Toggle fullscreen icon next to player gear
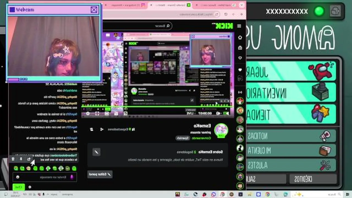This screenshot has height=198, width=352. click(x=97, y=113)
